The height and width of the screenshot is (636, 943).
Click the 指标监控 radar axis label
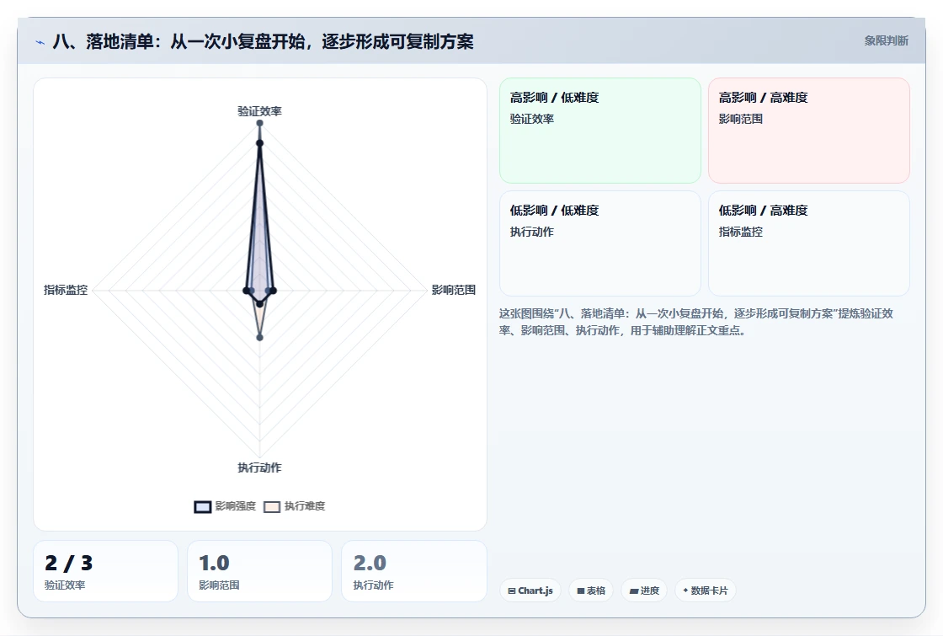(x=66, y=290)
